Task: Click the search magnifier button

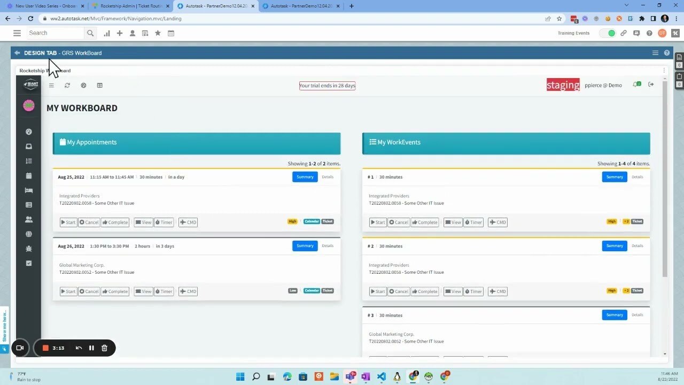Action: click(x=90, y=33)
